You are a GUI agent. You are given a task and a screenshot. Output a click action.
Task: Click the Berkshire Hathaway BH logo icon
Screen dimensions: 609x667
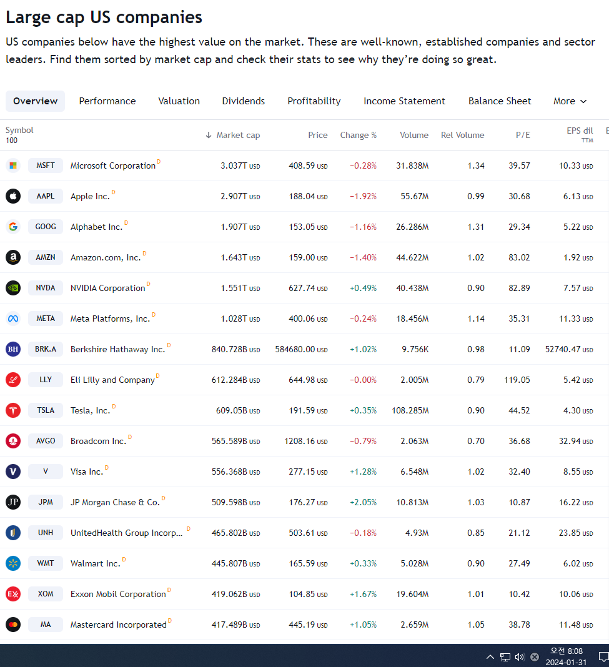point(13,349)
